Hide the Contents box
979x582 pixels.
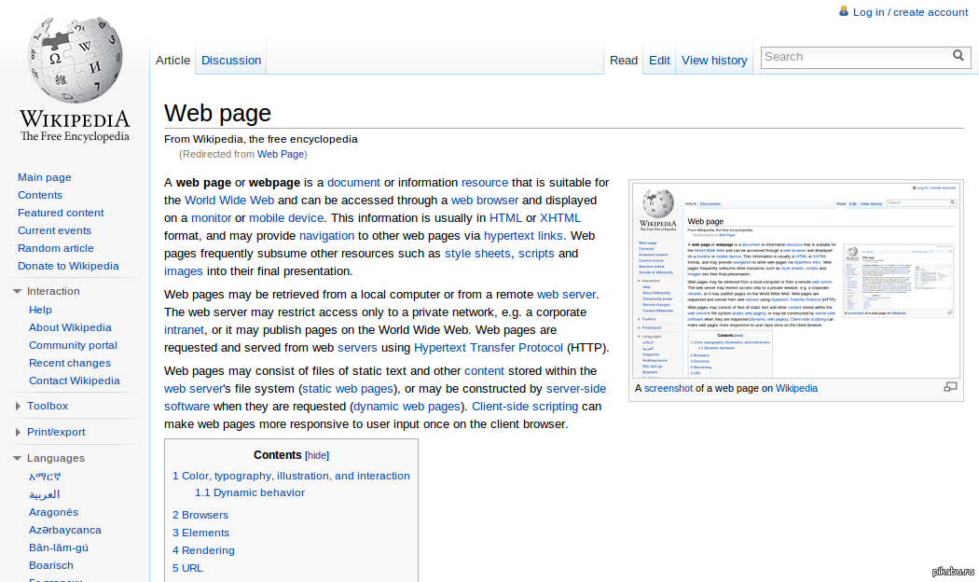317,454
